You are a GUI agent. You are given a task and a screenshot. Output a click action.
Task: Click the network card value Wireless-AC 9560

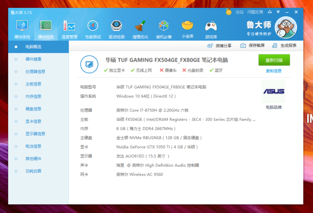[140, 174]
